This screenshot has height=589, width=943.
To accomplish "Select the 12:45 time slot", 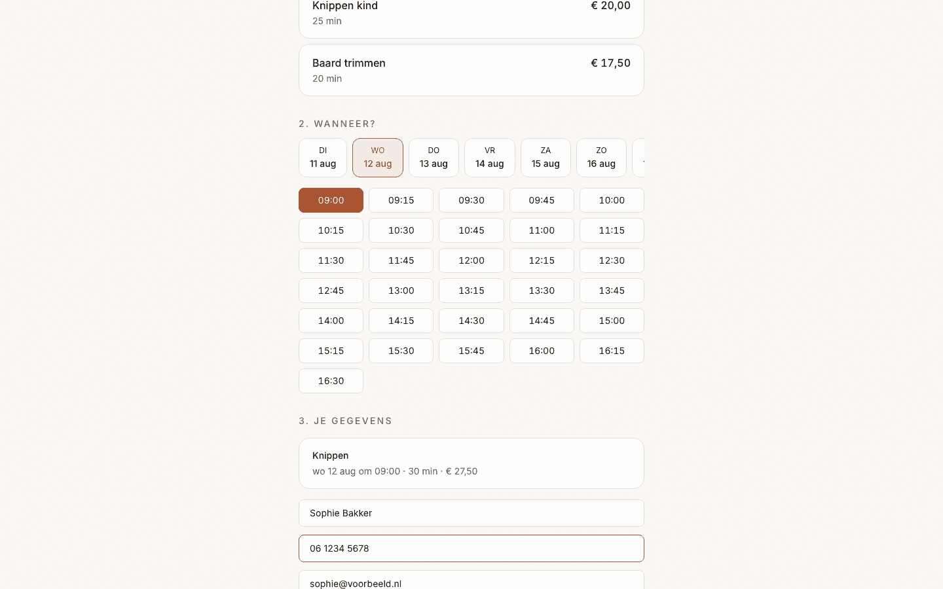I will coord(331,291).
